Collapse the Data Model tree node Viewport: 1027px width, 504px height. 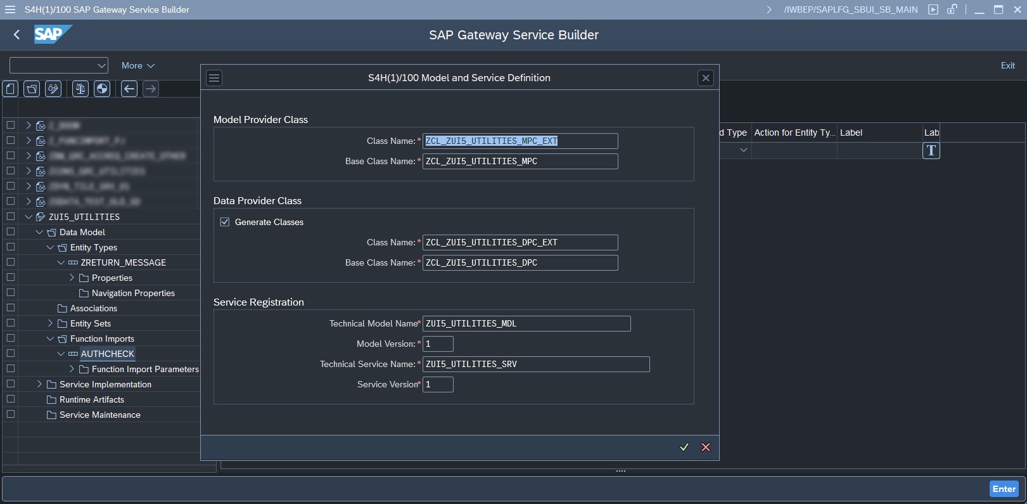[x=39, y=232]
